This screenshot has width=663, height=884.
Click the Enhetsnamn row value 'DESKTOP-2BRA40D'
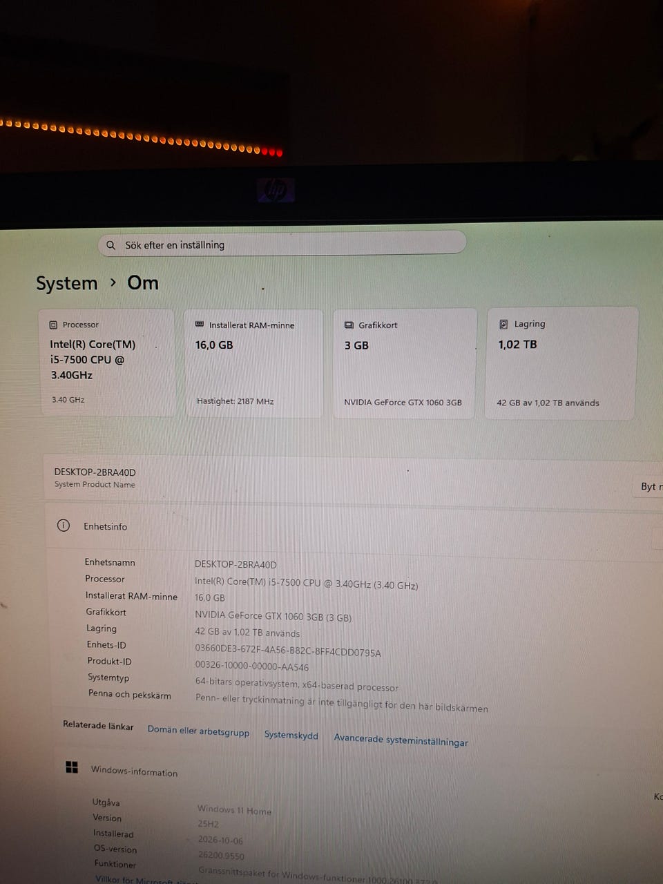point(236,564)
